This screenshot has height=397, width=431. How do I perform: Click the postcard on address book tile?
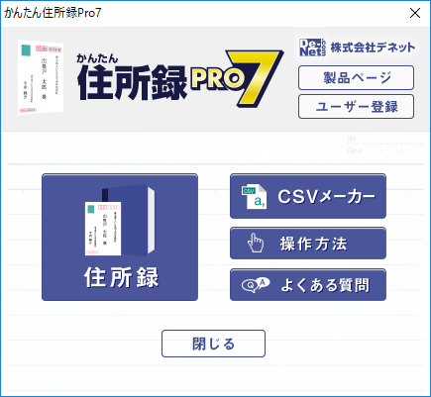103,229
